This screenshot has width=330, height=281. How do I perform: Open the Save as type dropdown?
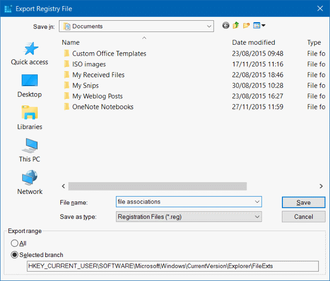(189, 217)
